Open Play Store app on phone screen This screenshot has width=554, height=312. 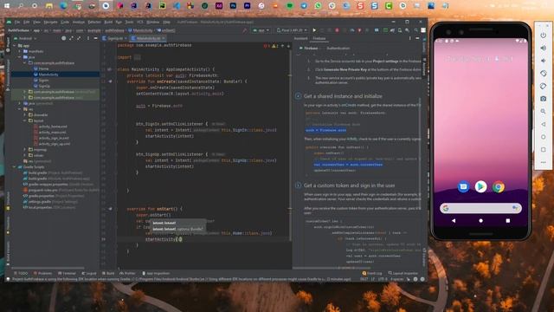[x=480, y=186]
